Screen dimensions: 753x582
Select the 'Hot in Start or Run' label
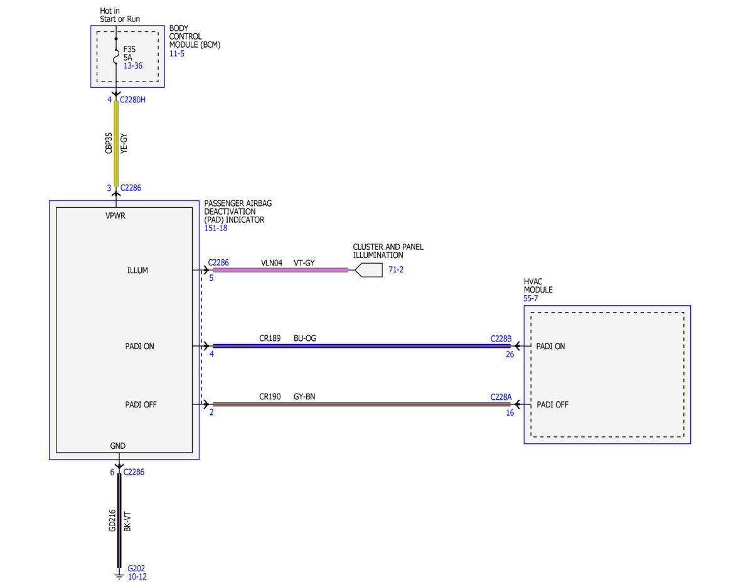pos(120,15)
